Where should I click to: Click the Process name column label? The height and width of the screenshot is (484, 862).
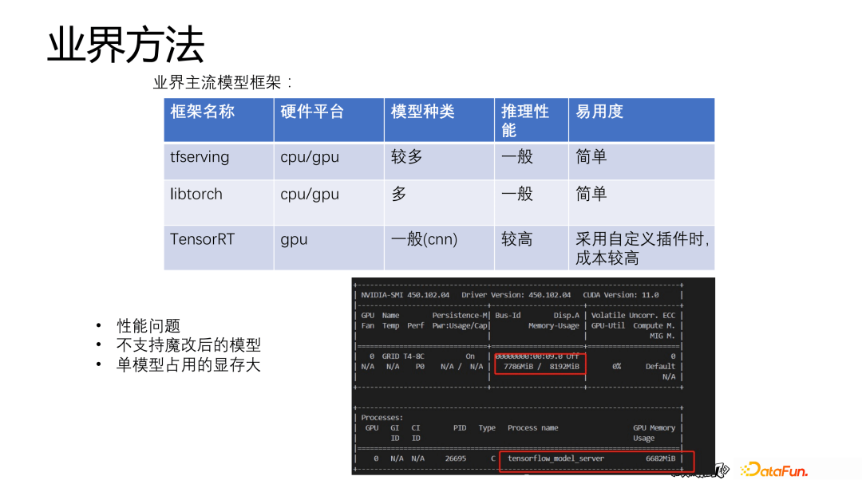pos(532,428)
